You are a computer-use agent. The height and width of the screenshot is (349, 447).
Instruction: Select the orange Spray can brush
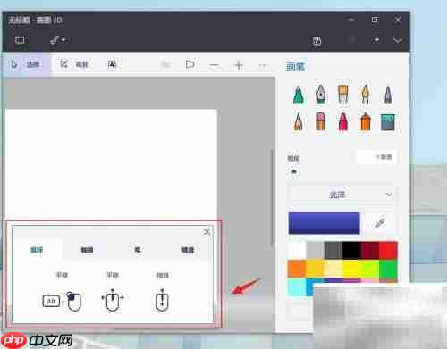(x=366, y=121)
